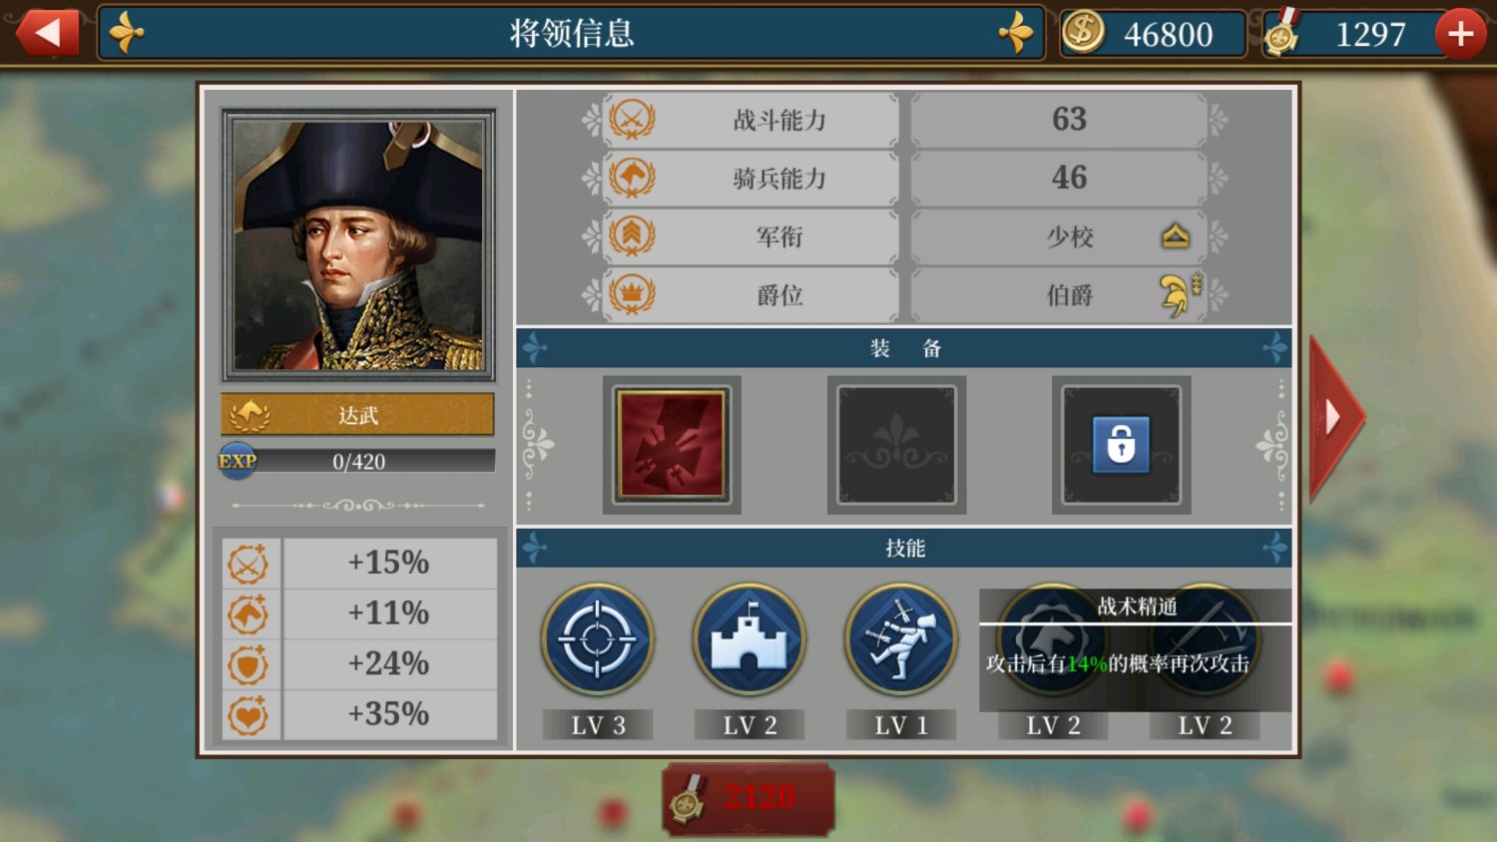
Task: Select the charging soldier skill LV 1
Action: click(x=901, y=639)
